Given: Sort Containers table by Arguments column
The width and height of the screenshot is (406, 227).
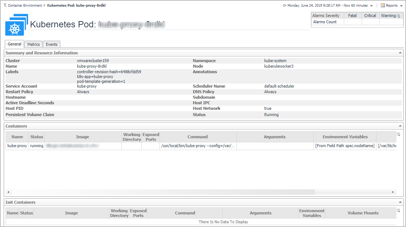Looking at the screenshot, I should click(275, 137).
